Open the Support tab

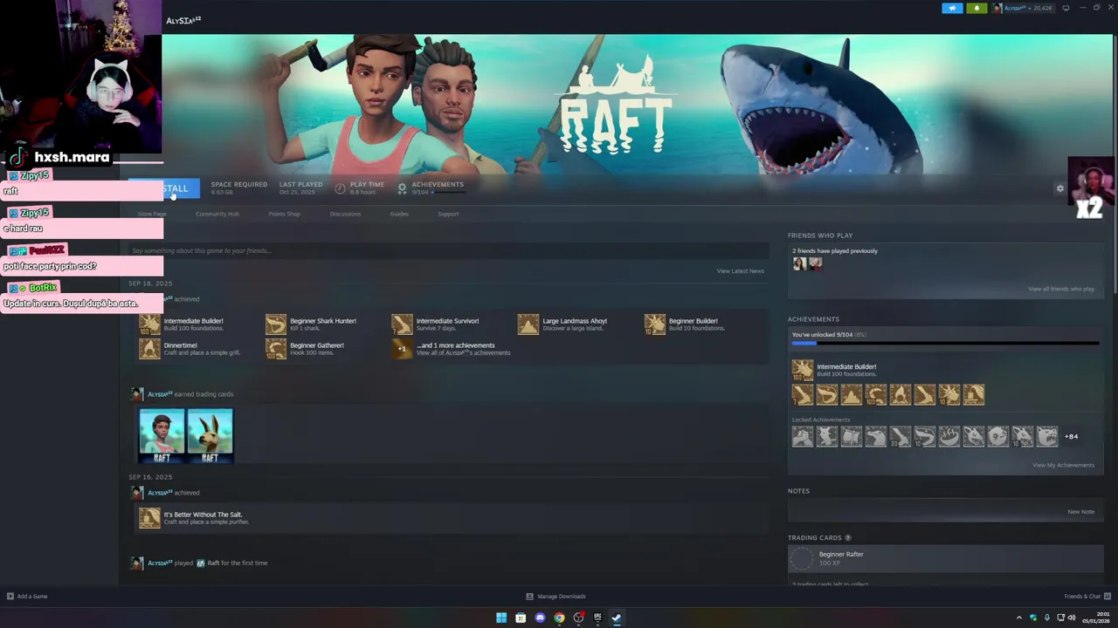click(x=448, y=214)
